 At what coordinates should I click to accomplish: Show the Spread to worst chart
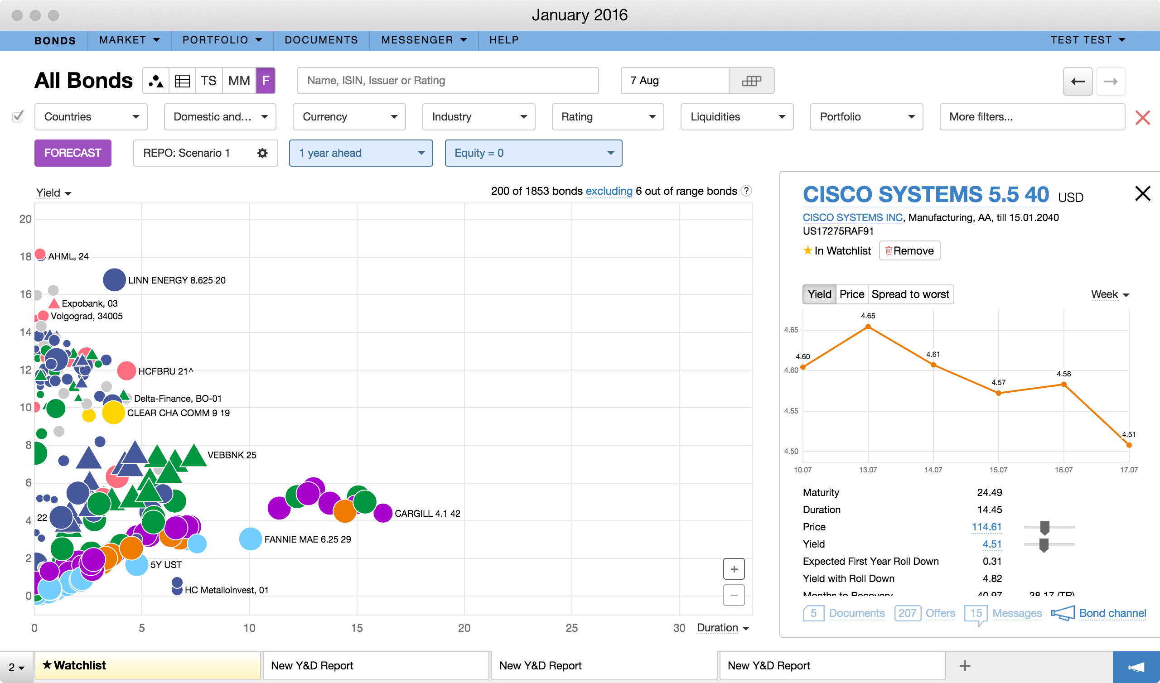point(910,294)
